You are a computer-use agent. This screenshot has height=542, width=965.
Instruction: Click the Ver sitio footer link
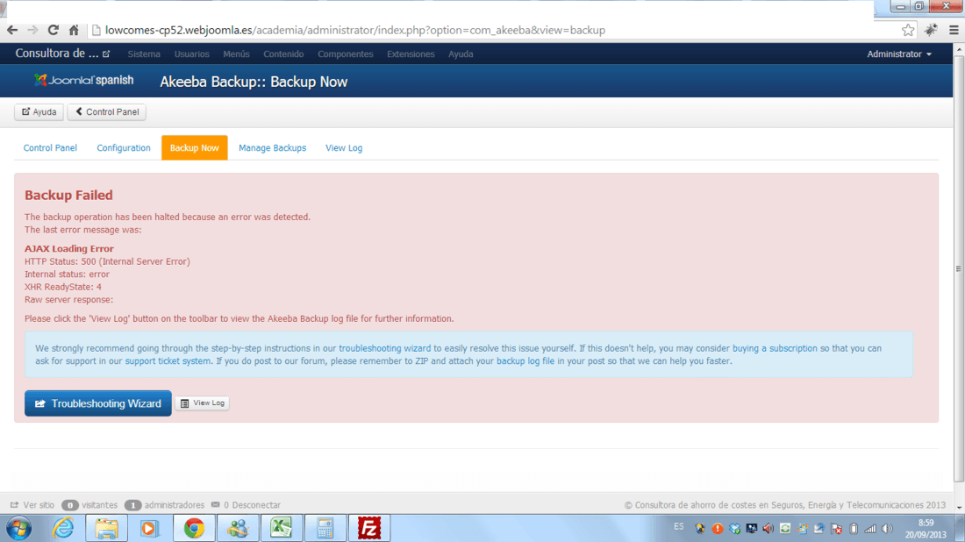[x=32, y=505]
